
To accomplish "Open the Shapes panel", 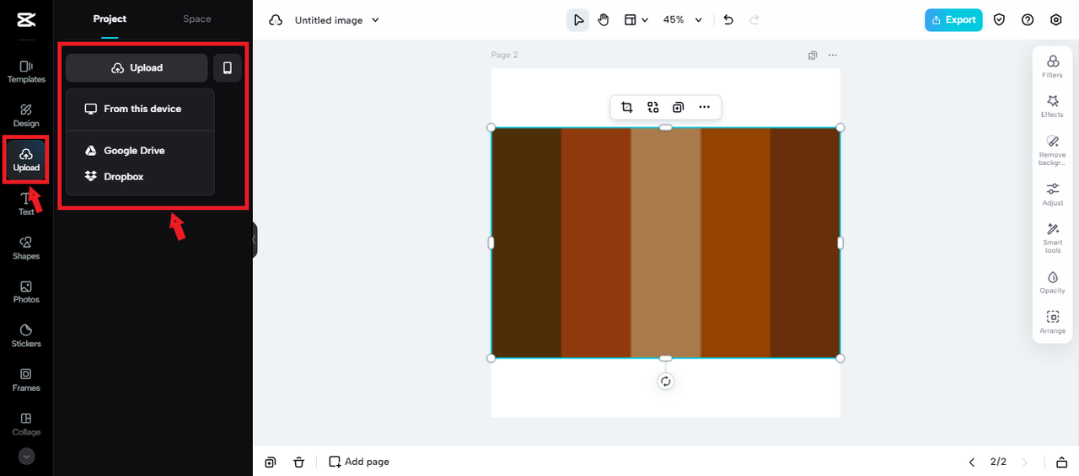I will point(26,248).
